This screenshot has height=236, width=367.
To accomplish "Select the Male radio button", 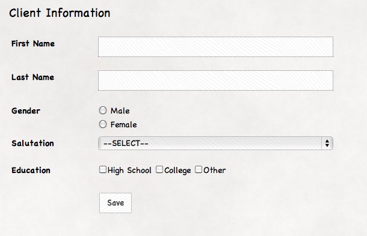I will pyautogui.click(x=103, y=110).
